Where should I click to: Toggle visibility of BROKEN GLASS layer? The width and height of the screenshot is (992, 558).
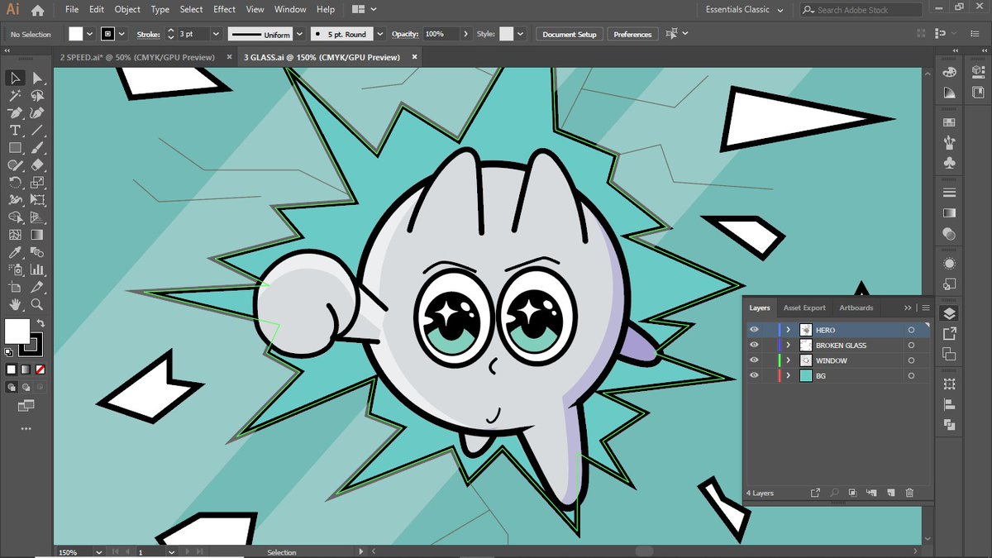[753, 345]
